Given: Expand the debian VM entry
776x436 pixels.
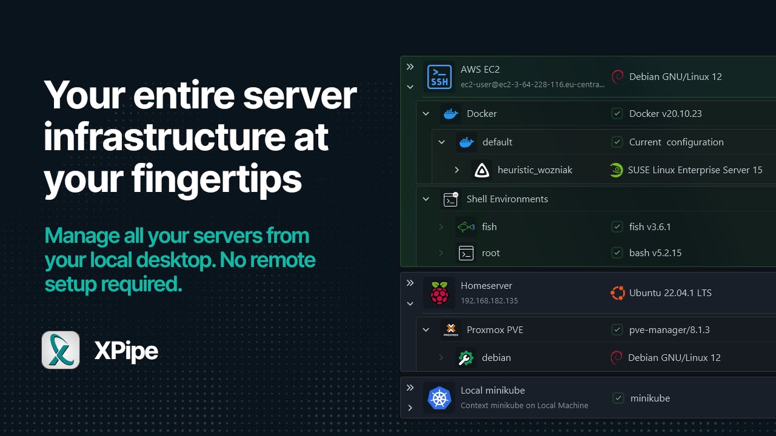Looking at the screenshot, I should click(441, 358).
